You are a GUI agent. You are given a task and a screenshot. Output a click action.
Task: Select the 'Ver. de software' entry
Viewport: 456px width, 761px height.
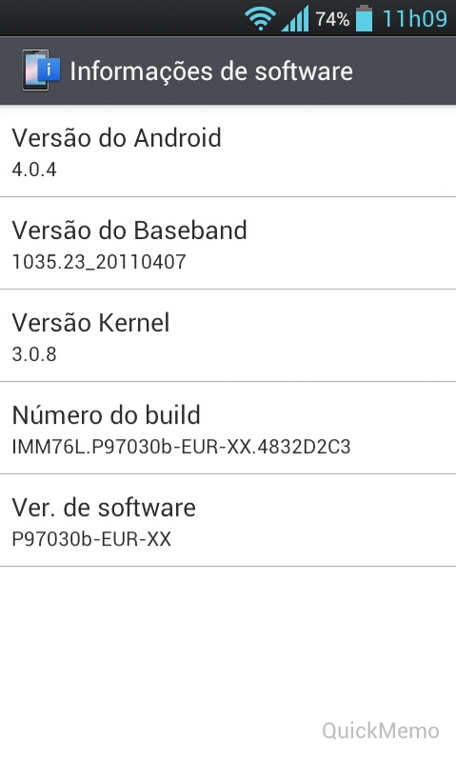228,520
